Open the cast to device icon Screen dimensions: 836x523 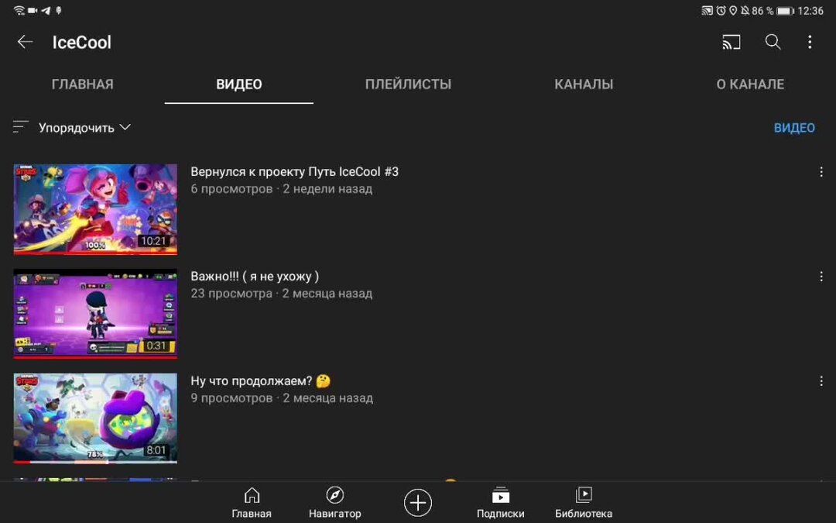[x=731, y=42]
